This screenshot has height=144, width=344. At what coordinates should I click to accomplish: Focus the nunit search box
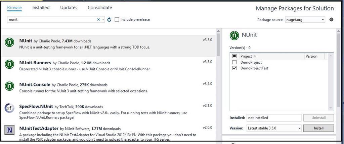[x=50, y=20]
